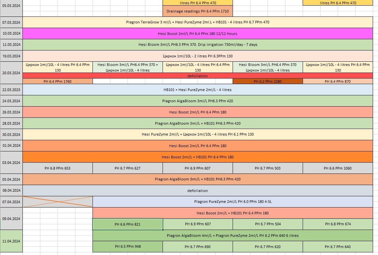The image size is (378, 255).
Task: Select the Plagron PureZyme PH 6.0 PPm 180 4-5L row
Action: [x=233, y=202]
